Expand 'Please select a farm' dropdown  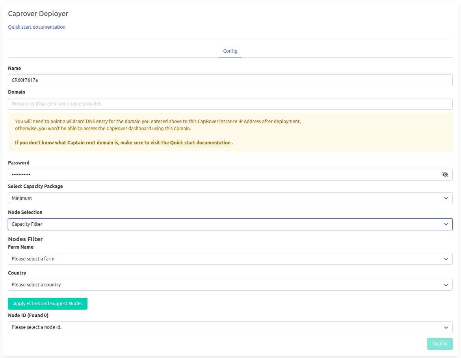coord(221,259)
